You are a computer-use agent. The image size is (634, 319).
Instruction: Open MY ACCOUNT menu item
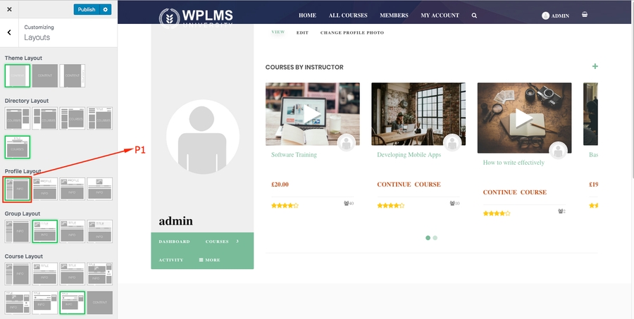[440, 15]
